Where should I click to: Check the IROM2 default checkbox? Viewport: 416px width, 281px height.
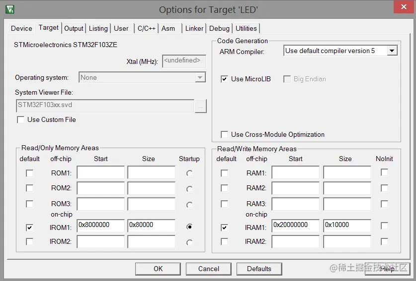(30, 241)
